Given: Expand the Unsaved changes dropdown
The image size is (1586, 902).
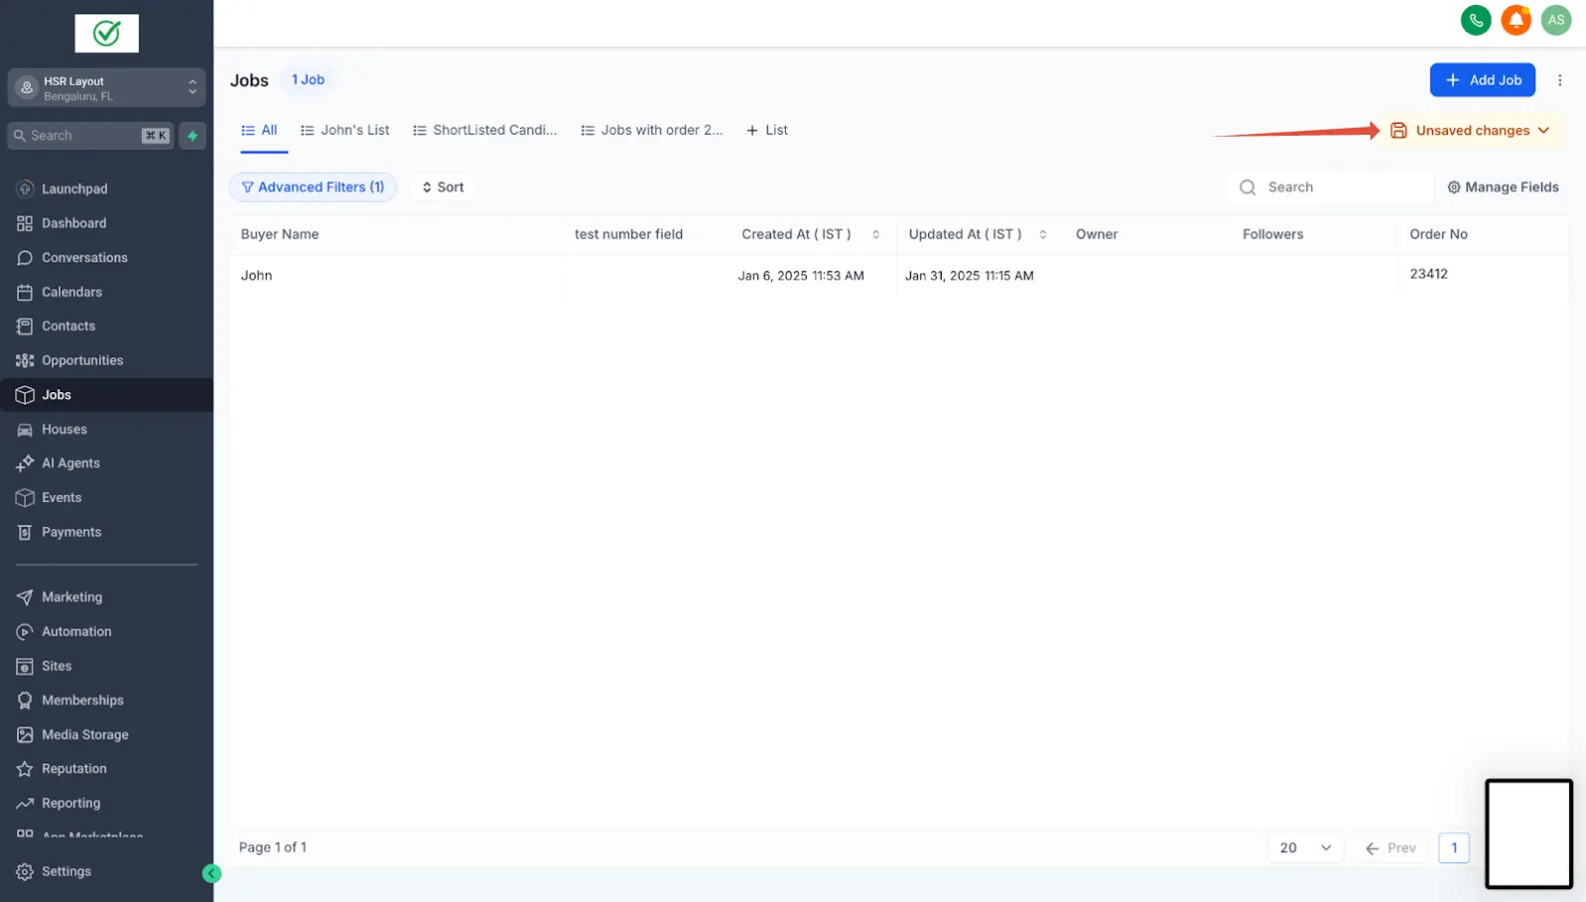Looking at the screenshot, I should click(x=1470, y=131).
